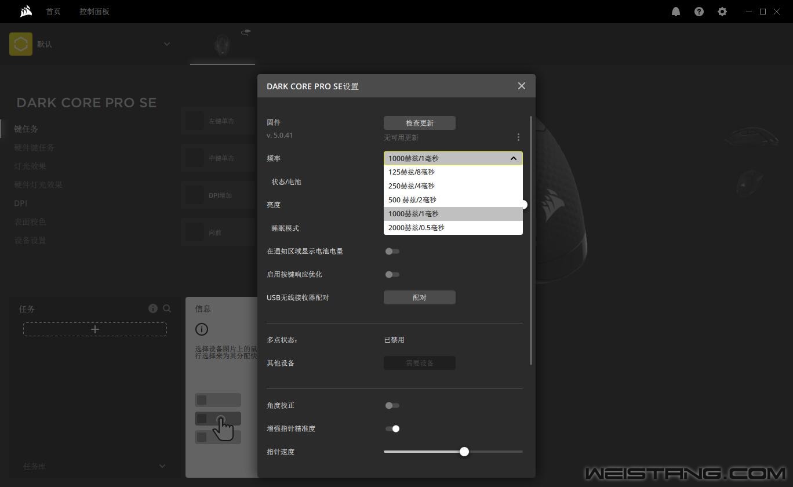Screen dimensions: 793x487
Task: Click the 睡眠模式 label
Action: (285, 228)
